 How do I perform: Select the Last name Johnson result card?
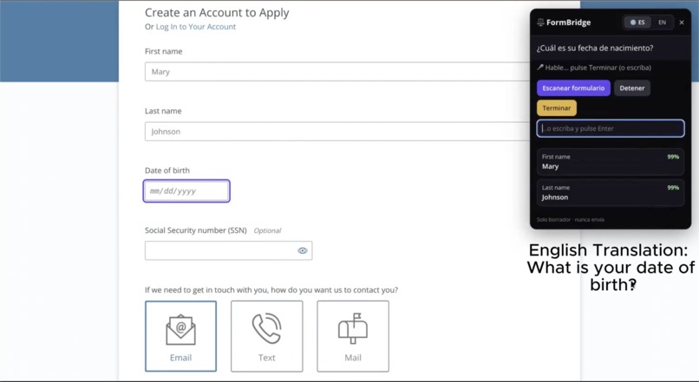(x=611, y=192)
